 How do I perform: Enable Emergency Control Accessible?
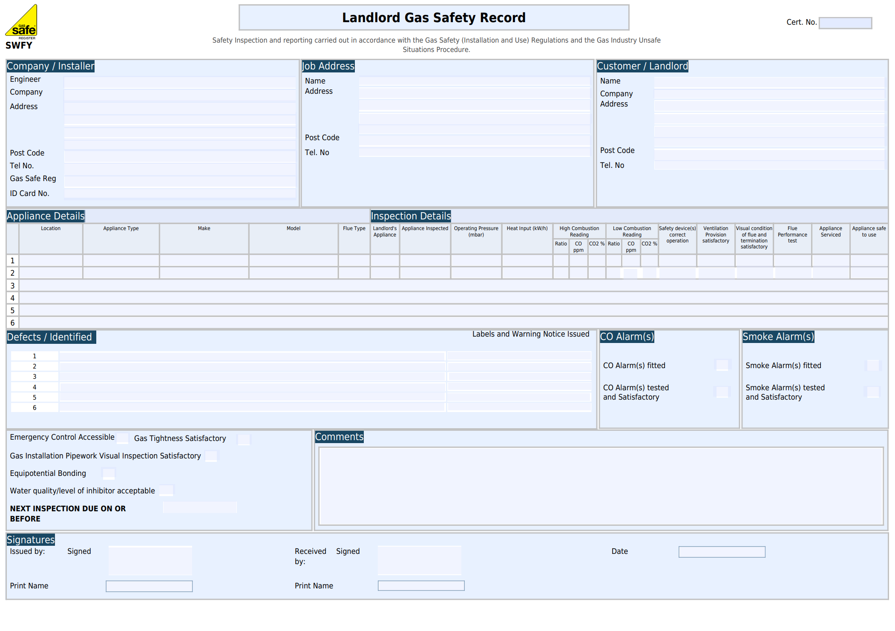[123, 438]
